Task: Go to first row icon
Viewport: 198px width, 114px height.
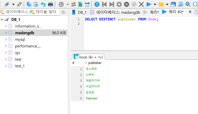Action: tap(104, 4)
